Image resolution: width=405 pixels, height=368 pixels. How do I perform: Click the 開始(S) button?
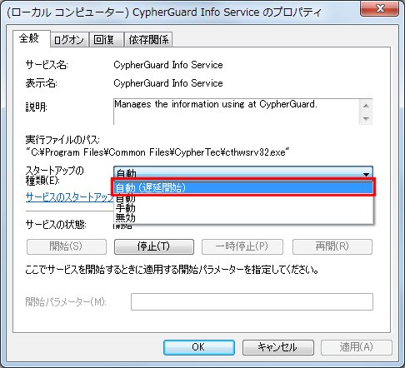[67, 246]
